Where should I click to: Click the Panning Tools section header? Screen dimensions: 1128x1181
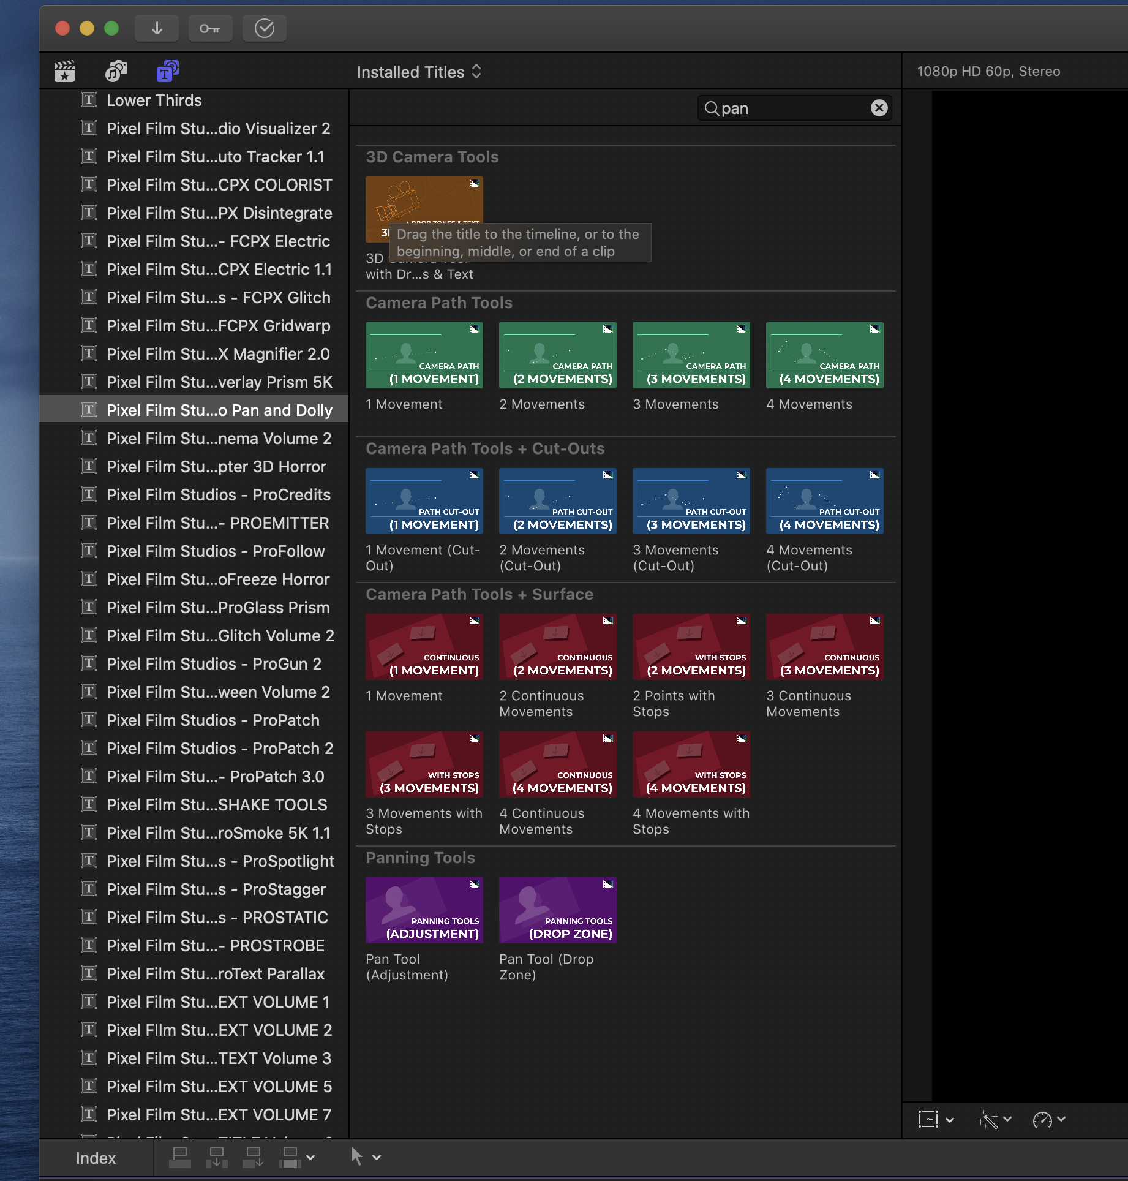[x=420, y=858]
